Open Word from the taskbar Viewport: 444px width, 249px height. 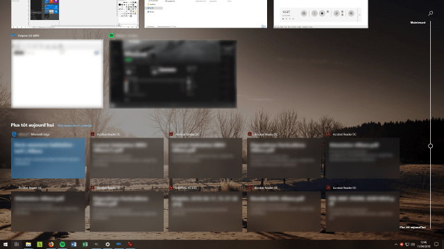tap(74, 244)
